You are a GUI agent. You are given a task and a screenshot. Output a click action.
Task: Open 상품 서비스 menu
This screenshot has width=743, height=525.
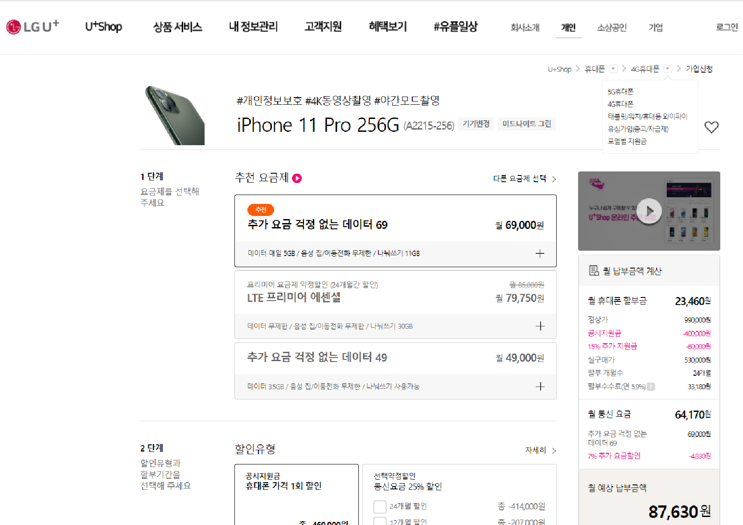pyautogui.click(x=177, y=27)
